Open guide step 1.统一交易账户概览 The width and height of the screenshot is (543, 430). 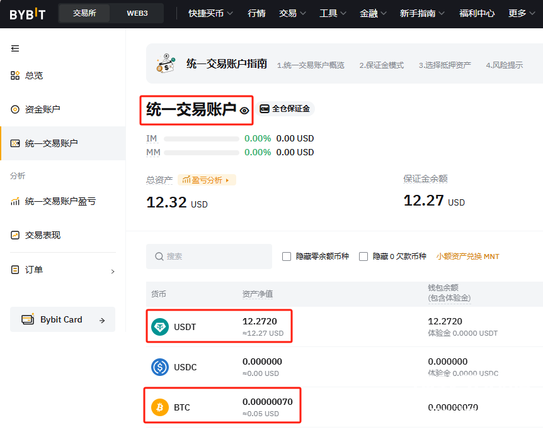point(311,65)
